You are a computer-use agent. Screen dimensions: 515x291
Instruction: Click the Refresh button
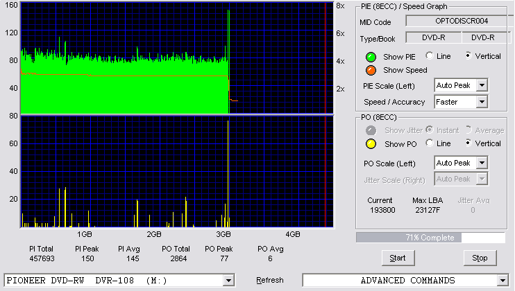(x=270, y=280)
